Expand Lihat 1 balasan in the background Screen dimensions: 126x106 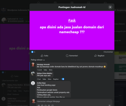(13, 94)
